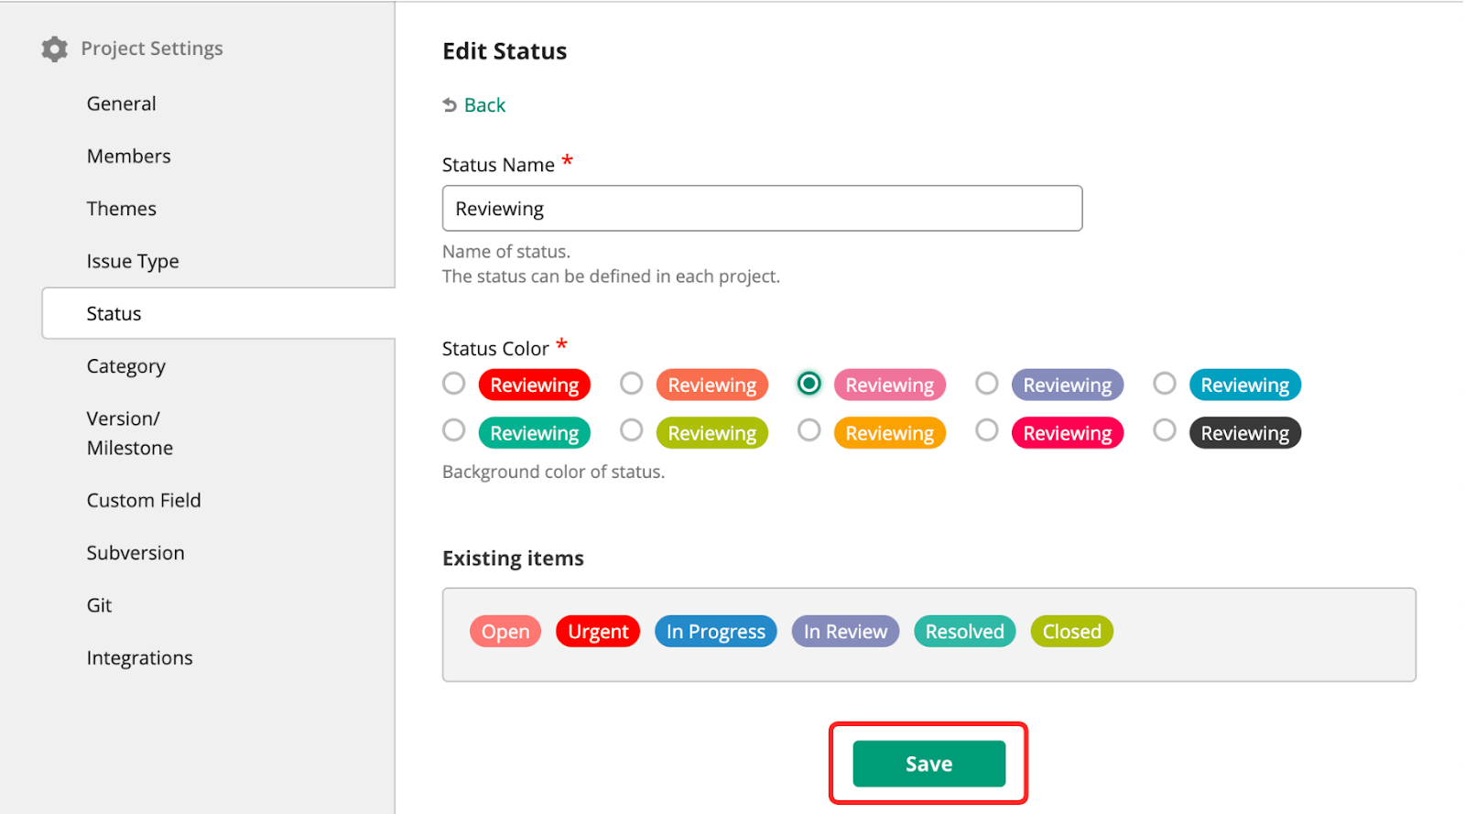Open Version/Milestone settings
Screen dimensions: 1465x814
pyautogui.click(x=130, y=433)
